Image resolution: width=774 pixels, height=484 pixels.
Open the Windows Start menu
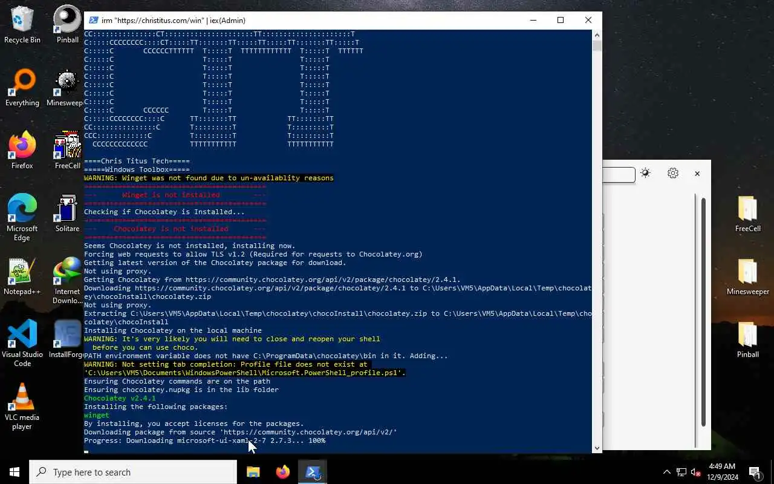click(15, 472)
